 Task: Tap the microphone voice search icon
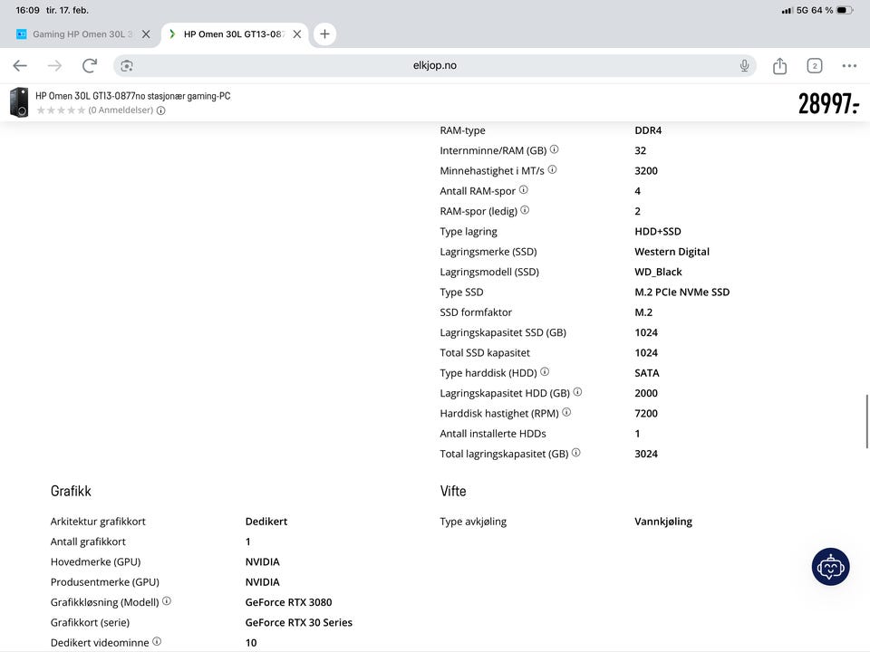point(744,66)
